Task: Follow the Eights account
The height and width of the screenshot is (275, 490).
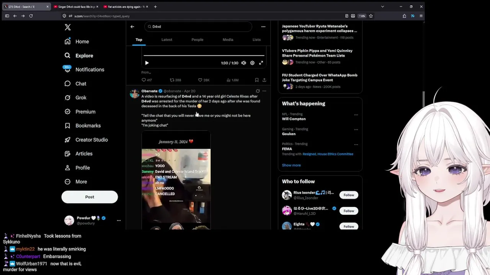Action: pyautogui.click(x=349, y=226)
